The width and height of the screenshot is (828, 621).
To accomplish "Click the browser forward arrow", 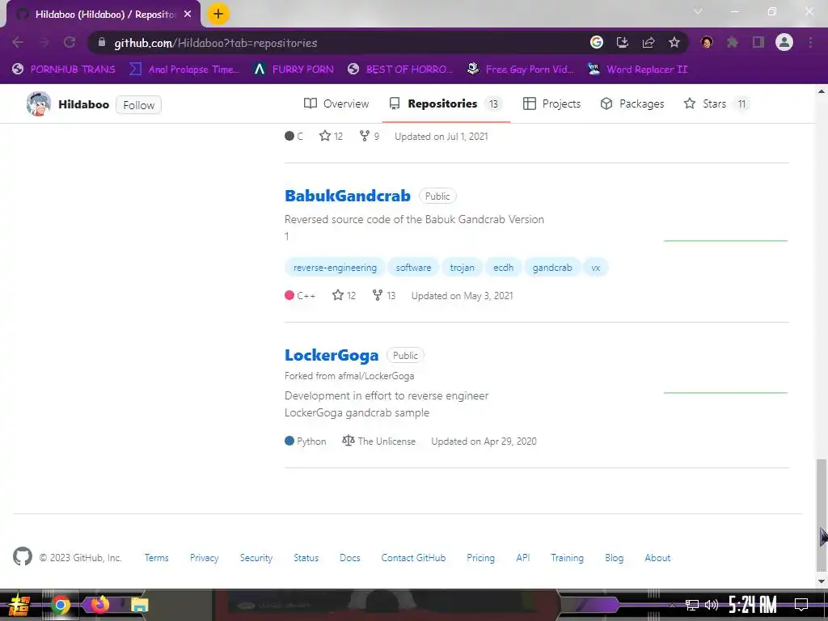I will pos(44,42).
